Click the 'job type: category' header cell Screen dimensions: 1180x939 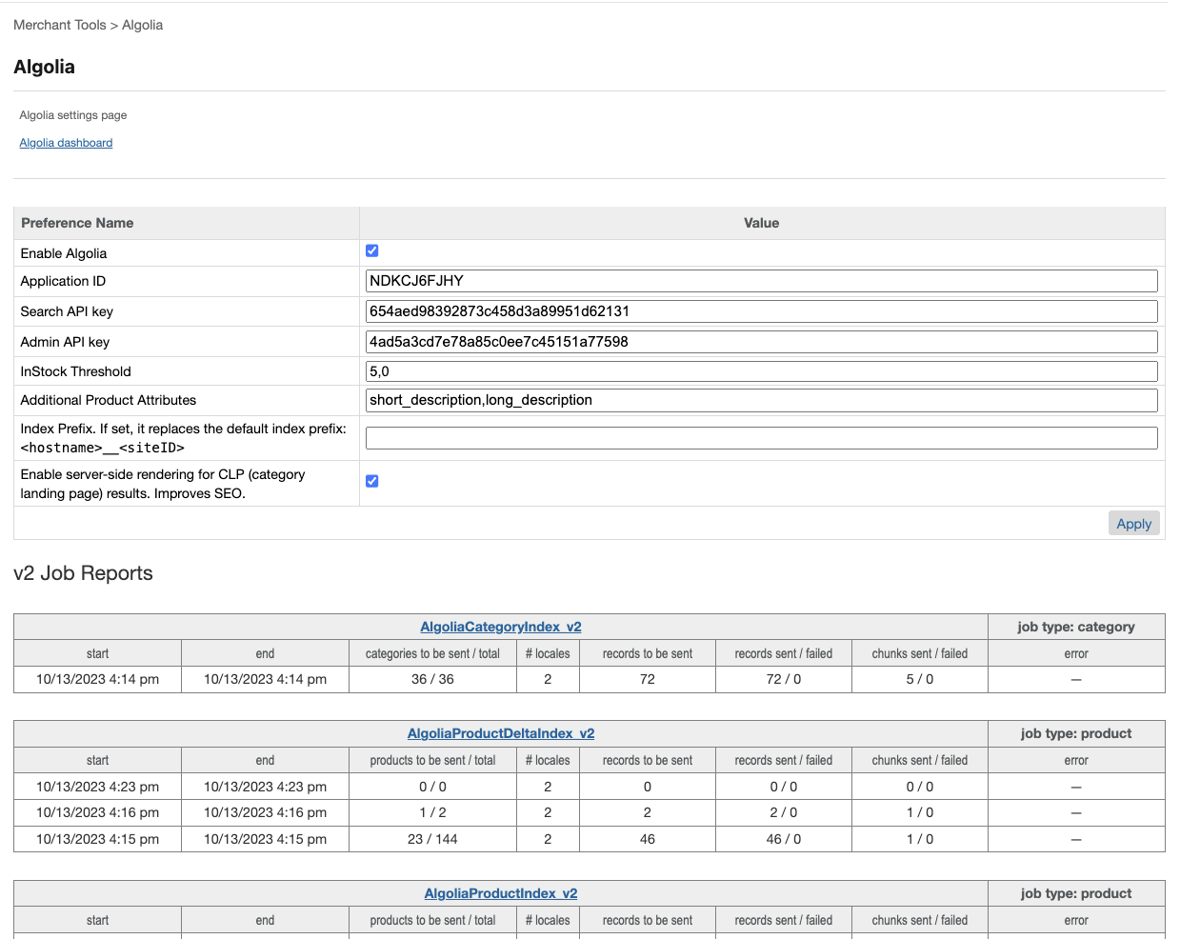[1076, 627]
